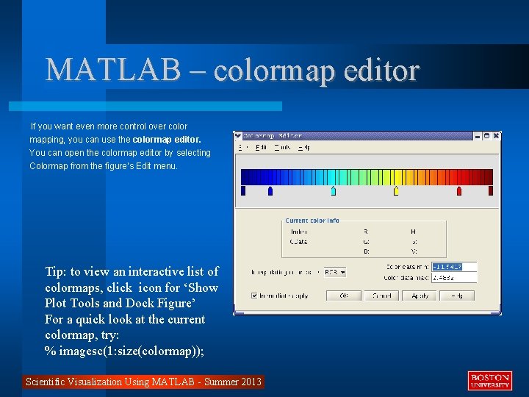This screenshot has width=529, height=397.
Task: Select the leftmost dark blue square color marker
Action: [x=243, y=190]
